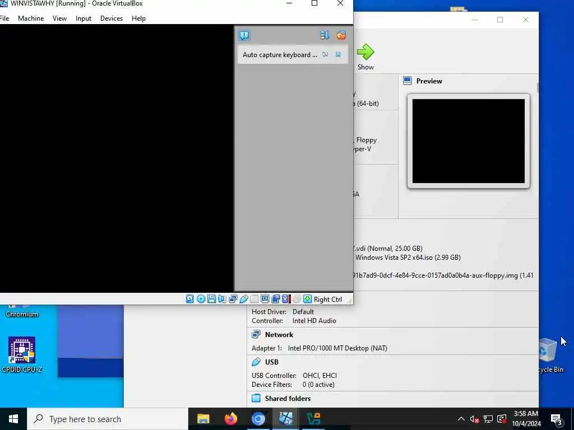574x430 pixels.
Task: Open the Action Center notifications icon
Action: [x=556, y=419]
